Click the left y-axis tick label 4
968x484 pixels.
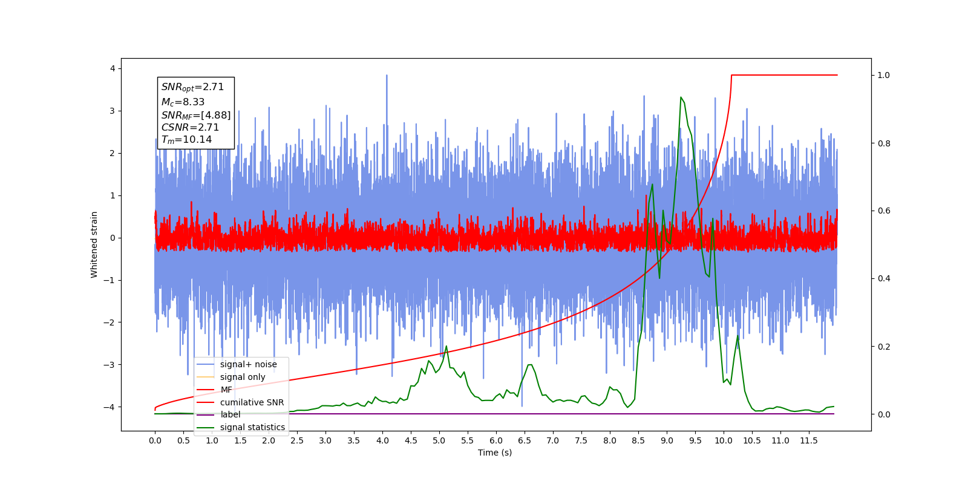pyautogui.click(x=113, y=69)
